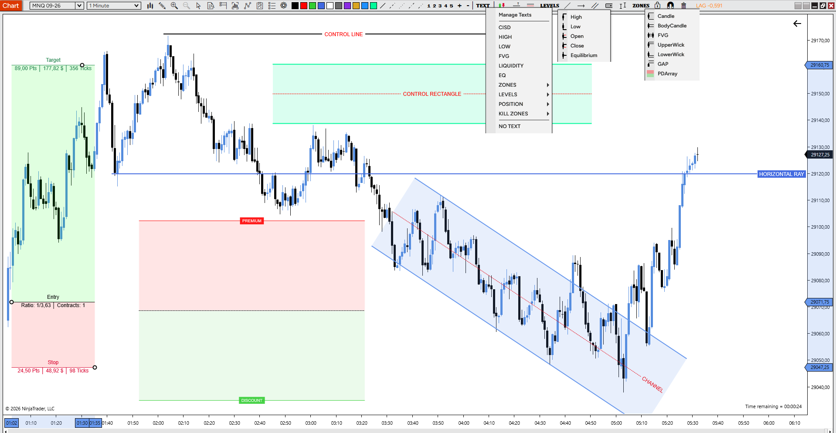Image resolution: width=836 pixels, height=433 pixels.
Task: Click the HORIZONTAL RAY label
Action: pos(782,174)
